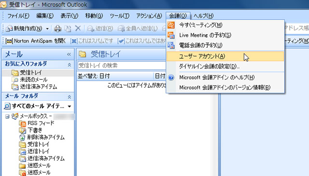This screenshot has height=176, width=309.
Task: Open Norton AntiSpam を開く button
Action: (x=35, y=41)
